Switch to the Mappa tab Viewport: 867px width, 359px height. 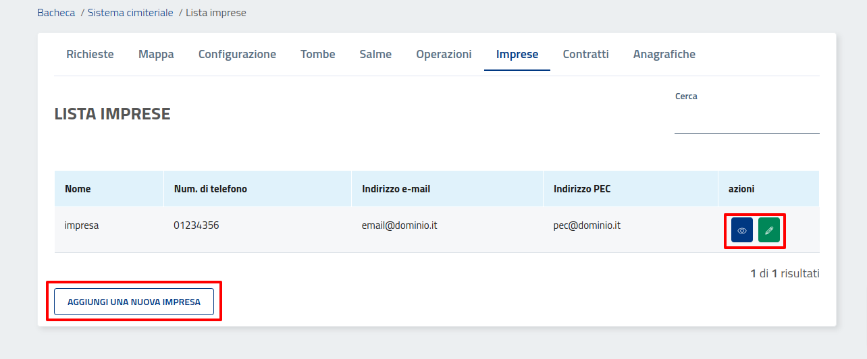(156, 54)
